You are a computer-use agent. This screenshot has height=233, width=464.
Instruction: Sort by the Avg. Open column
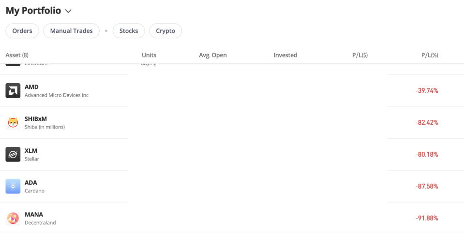point(213,55)
